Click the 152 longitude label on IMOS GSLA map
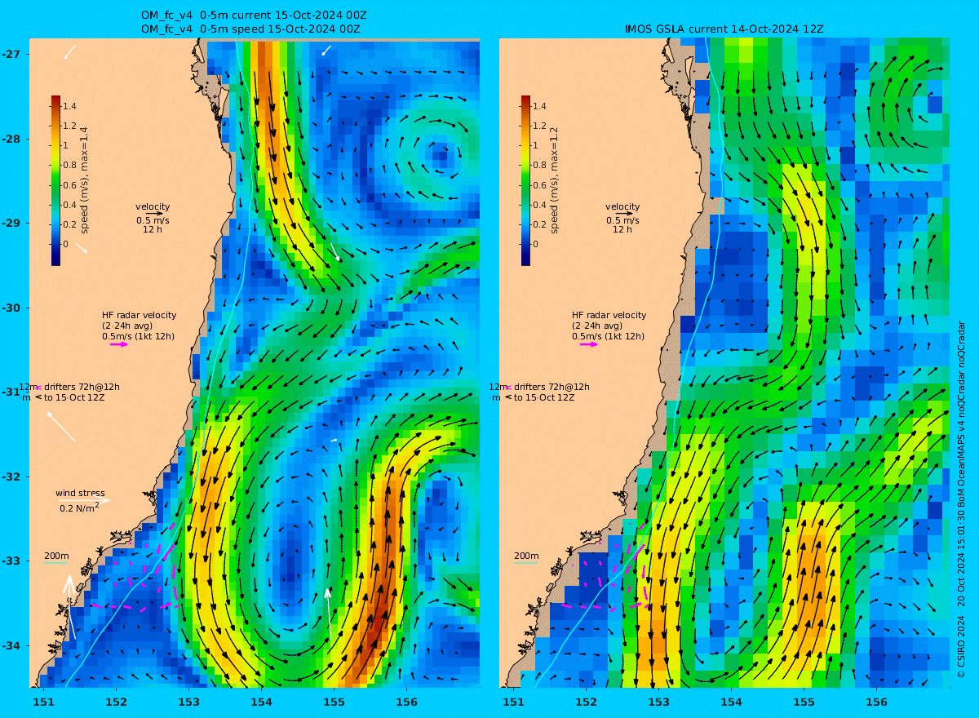 (x=587, y=702)
